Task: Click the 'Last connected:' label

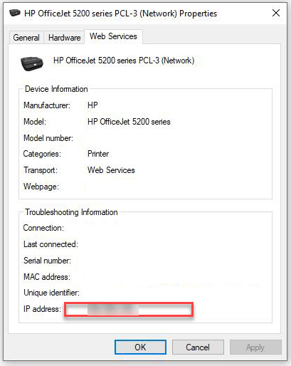Action: [51, 244]
